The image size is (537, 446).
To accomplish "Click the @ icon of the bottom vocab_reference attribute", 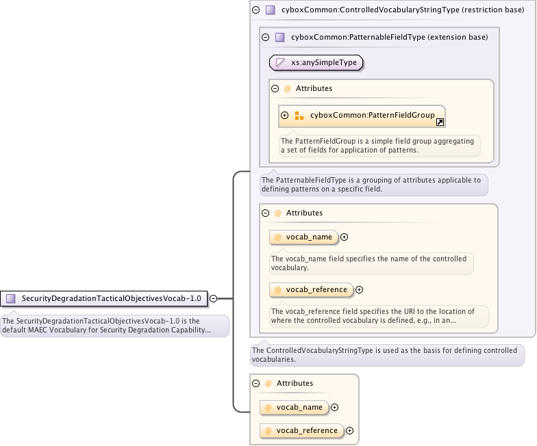I will [268, 431].
